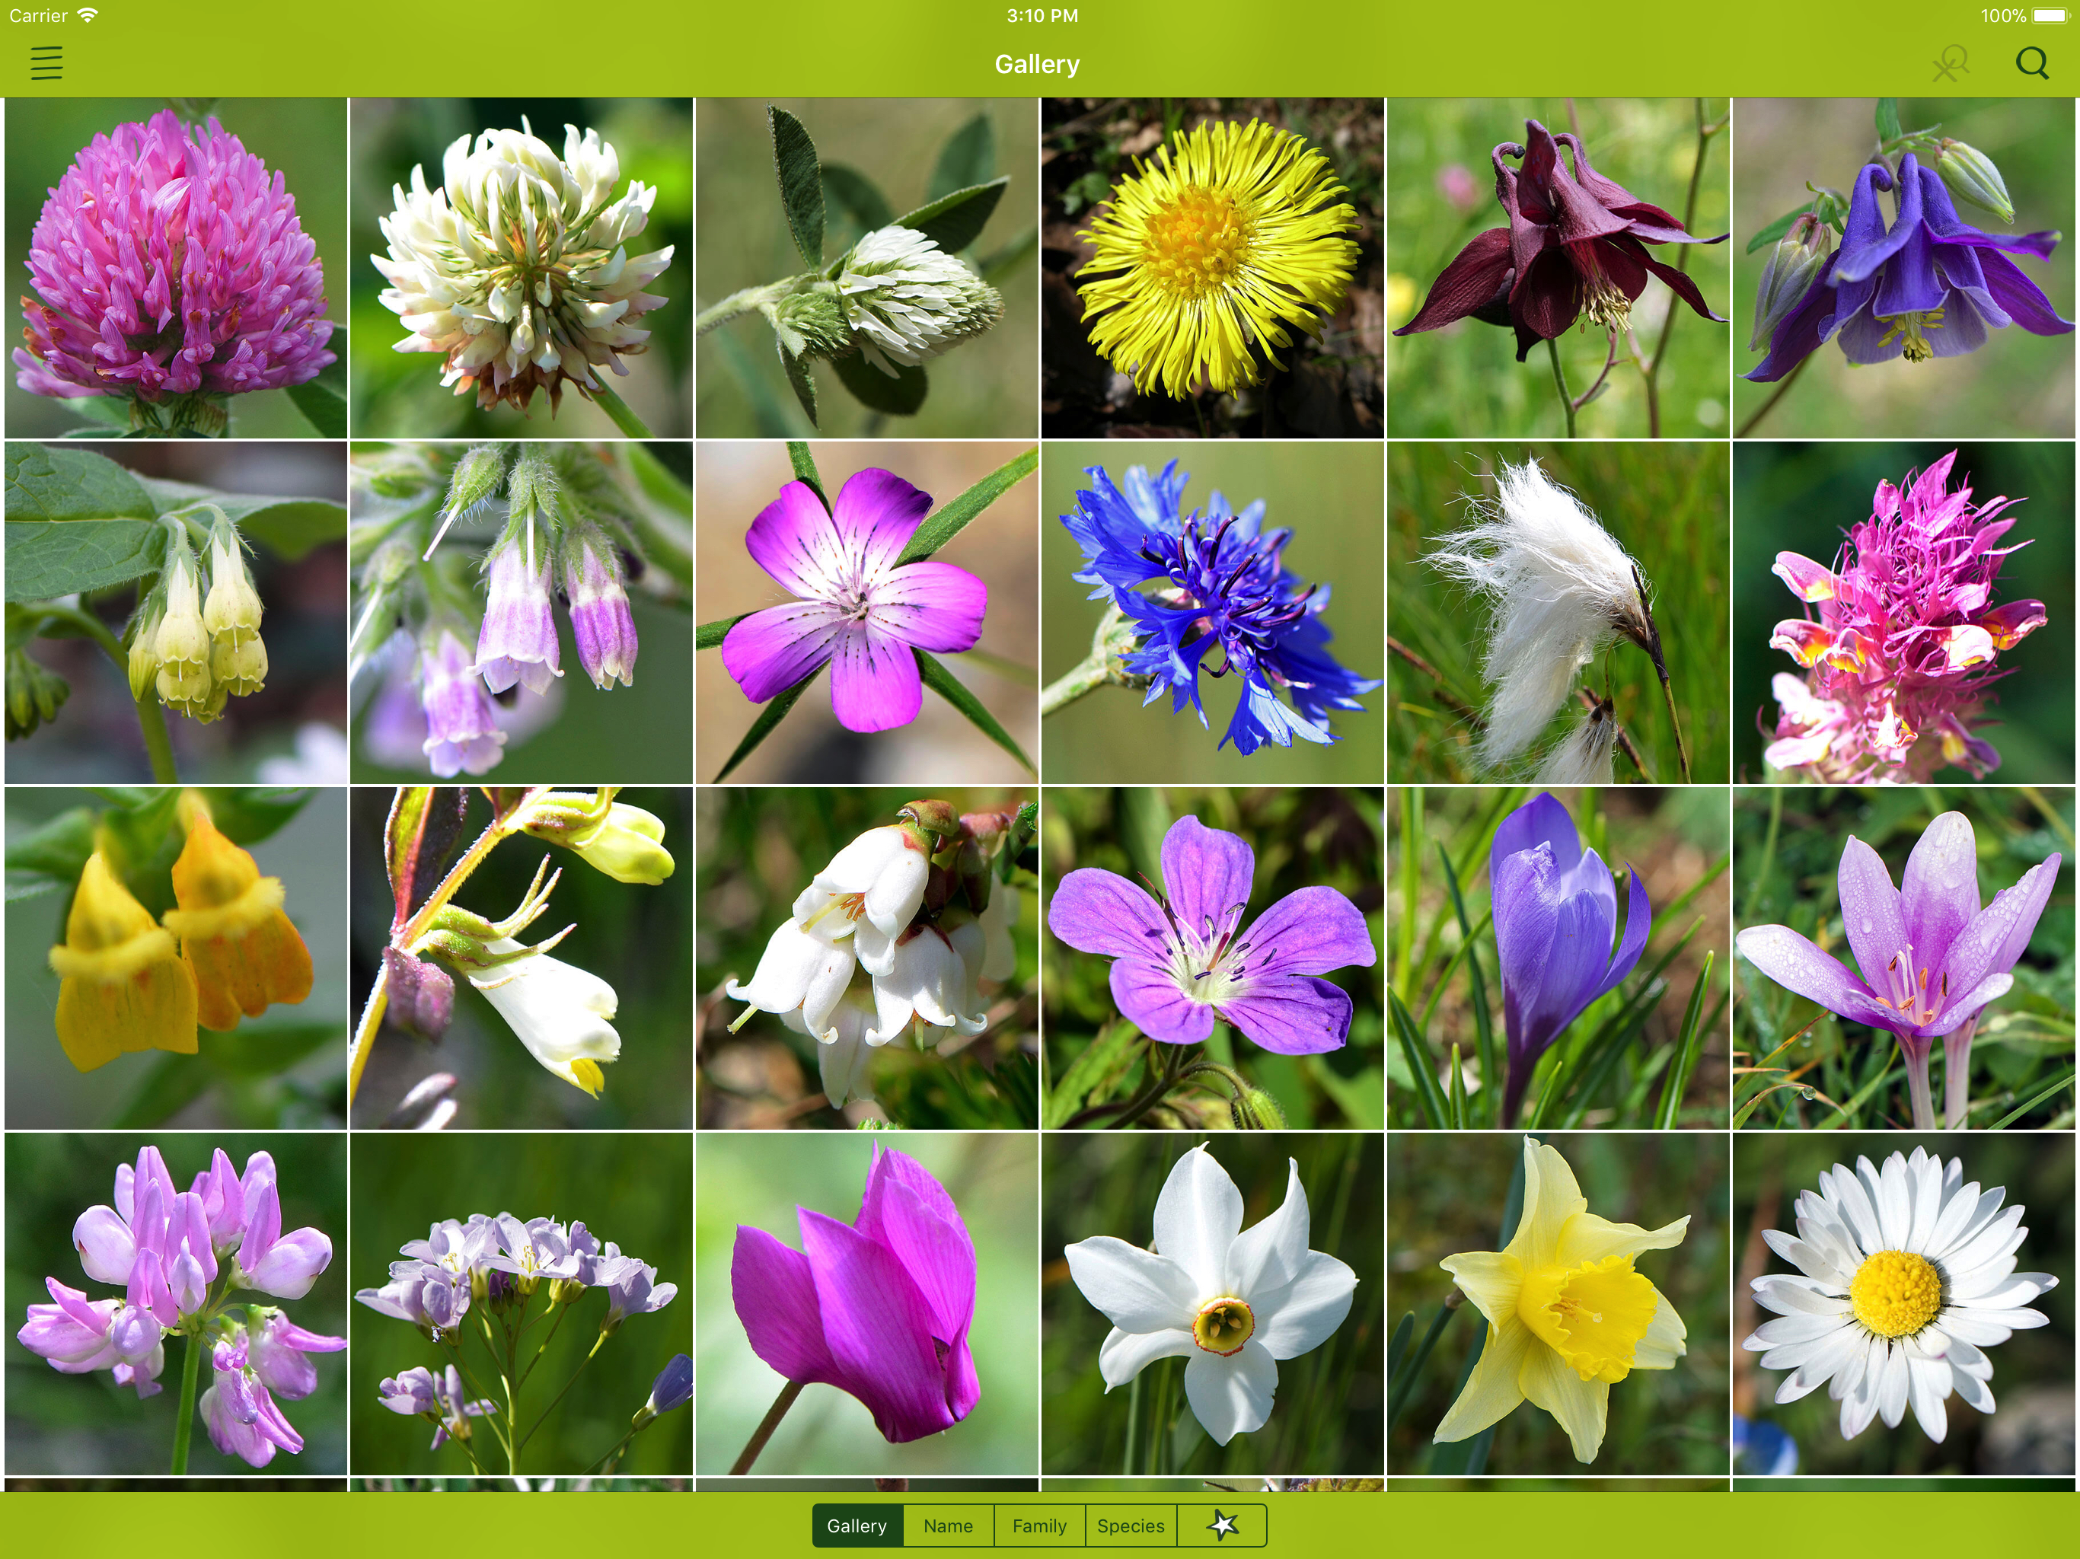This screenshot has height=1559, width=2080.
Task: Open the dewy lilac autumn crocus photo
Action: 1904,958
